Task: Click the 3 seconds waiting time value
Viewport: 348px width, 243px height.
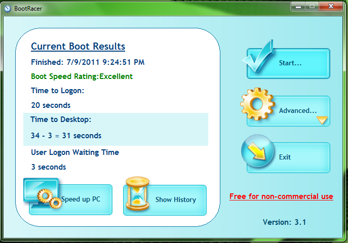Action: [x=49, y=167]
